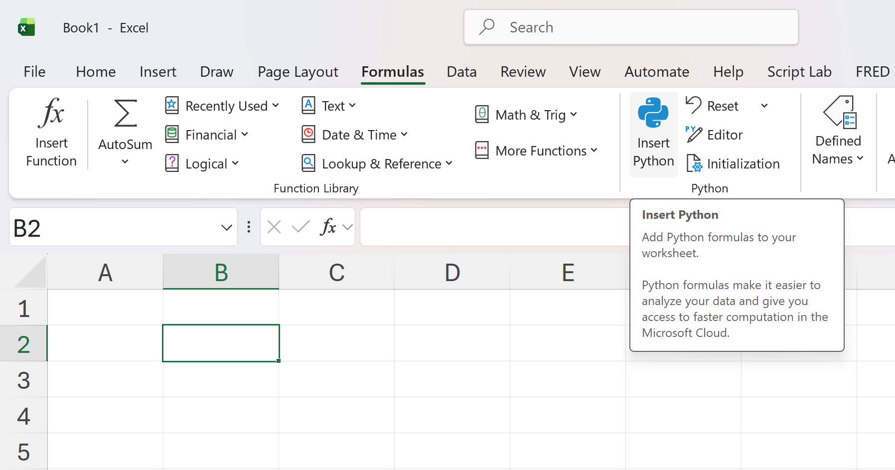Switch to the Home tab
This screenshot has width=895, height=470.
[96, 72]
